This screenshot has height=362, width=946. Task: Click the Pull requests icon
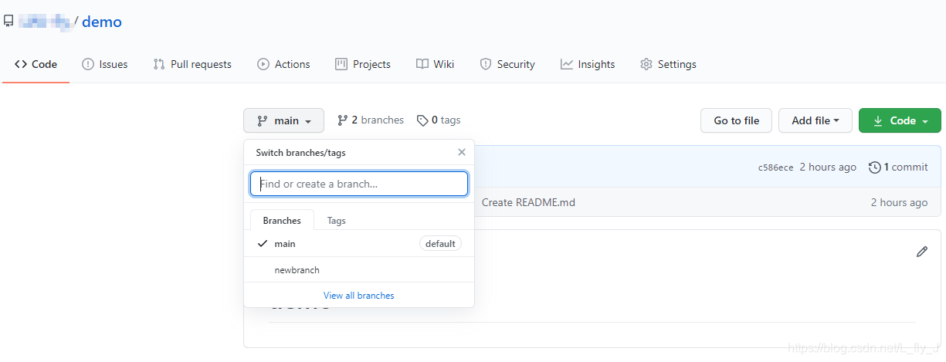pos(159,64)
